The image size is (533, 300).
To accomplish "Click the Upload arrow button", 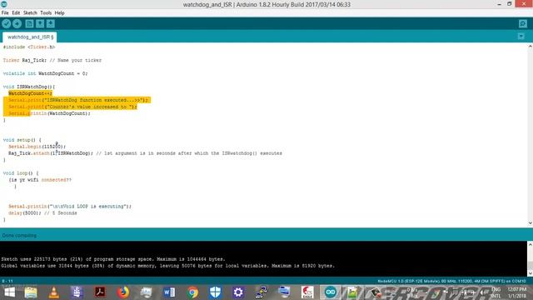I will (17, 23).
